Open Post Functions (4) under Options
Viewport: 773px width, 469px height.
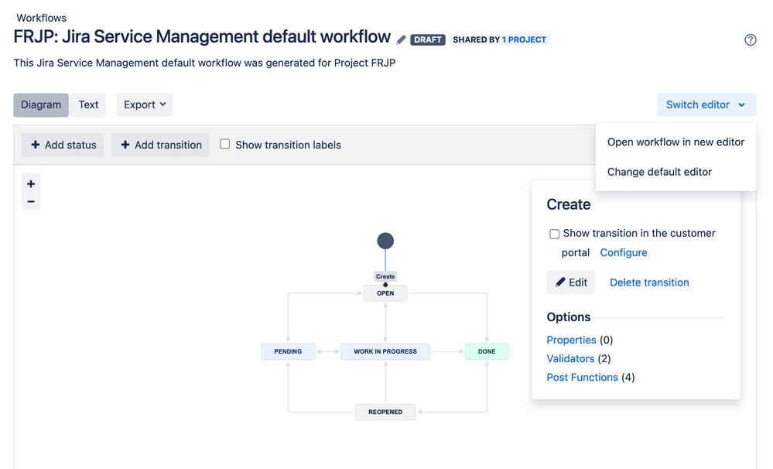pos(582,377)
